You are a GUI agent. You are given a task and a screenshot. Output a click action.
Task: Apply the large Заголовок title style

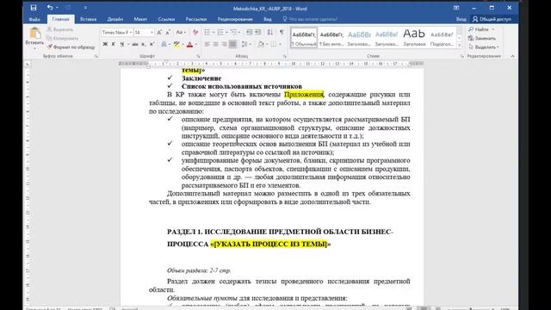pyautogui.click(x=414, y=38)
